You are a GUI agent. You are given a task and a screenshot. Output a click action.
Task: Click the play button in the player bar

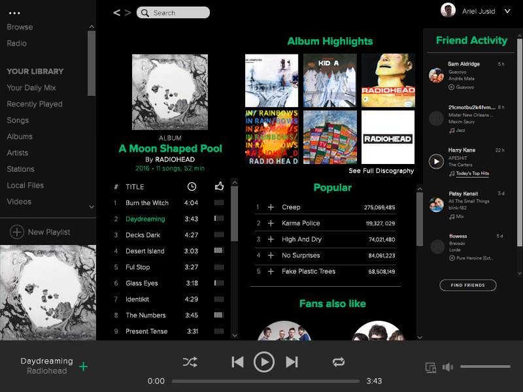coord(264,361)
